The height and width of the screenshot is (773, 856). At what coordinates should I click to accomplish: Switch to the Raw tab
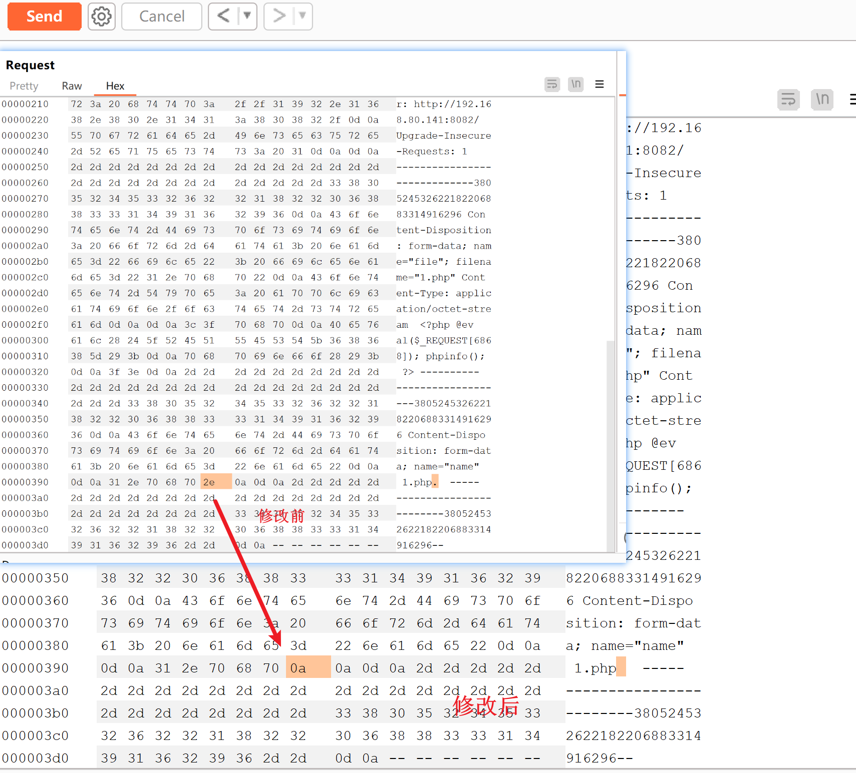pyautogui.click(x=72, y=86)
